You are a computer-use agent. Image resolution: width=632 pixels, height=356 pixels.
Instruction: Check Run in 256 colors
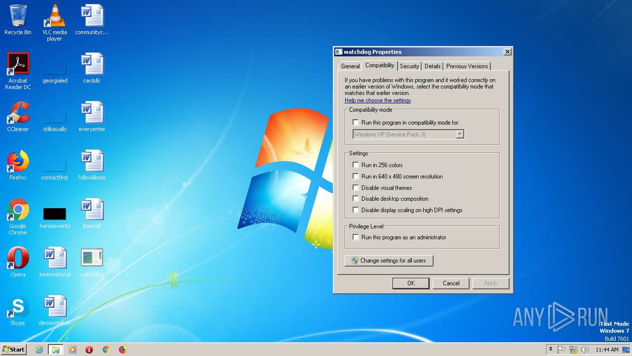point(355,165)
